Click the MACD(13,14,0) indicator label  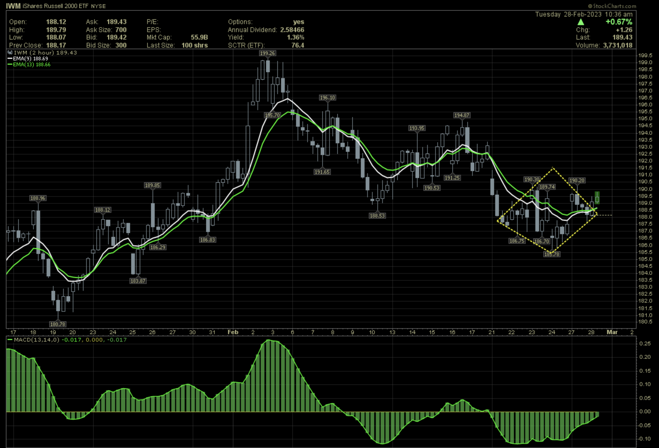tap(37, 339)
